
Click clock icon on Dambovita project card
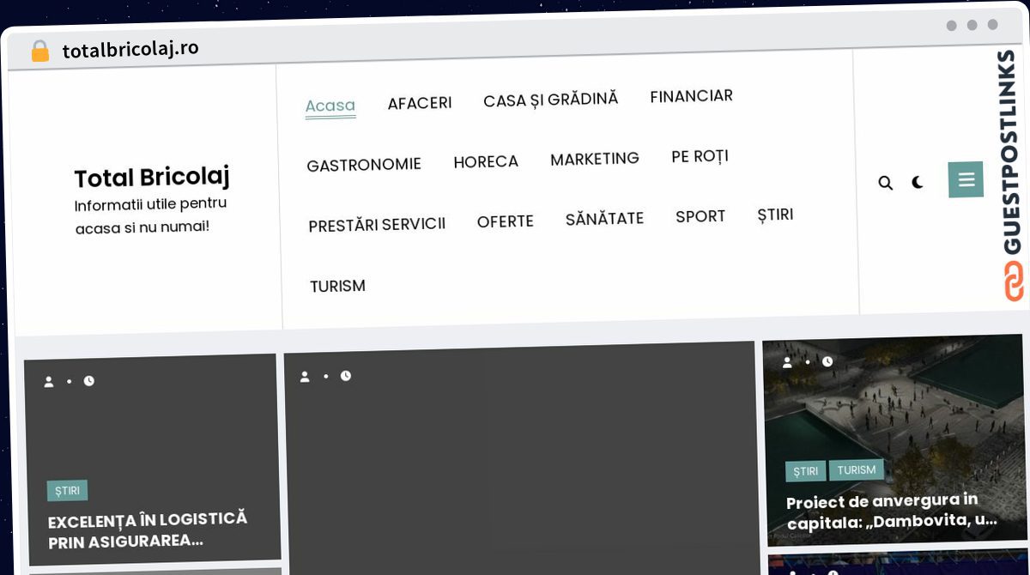pos(827,361)
